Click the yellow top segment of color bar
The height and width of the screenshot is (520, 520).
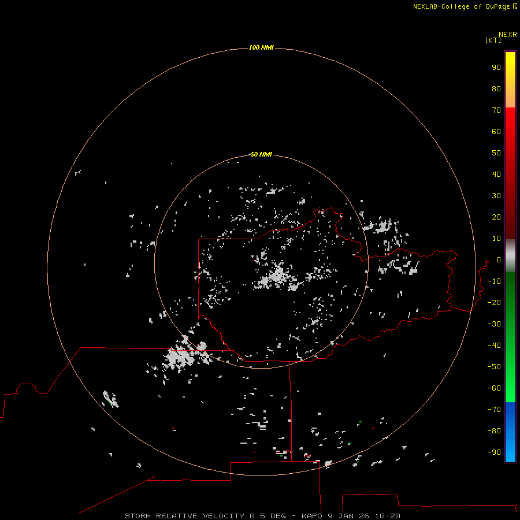510,80
